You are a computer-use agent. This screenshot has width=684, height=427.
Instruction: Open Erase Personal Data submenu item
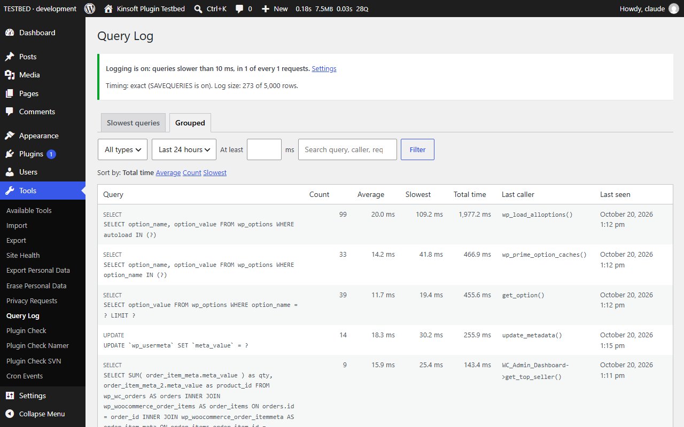pos(36,286)
